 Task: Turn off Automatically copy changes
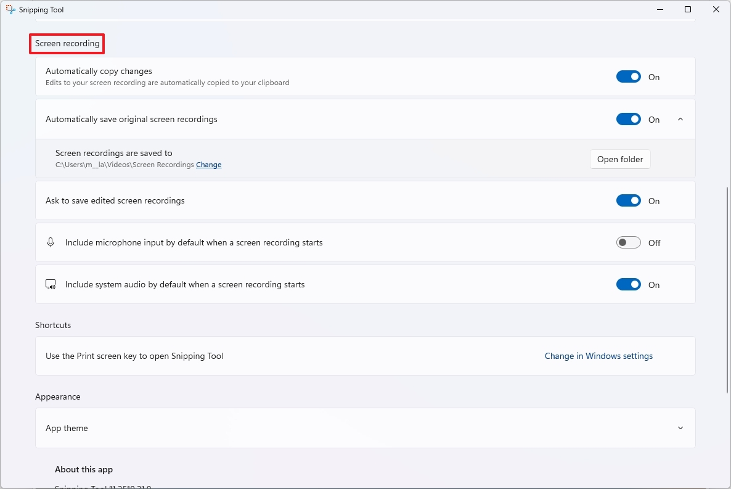pos(628,76)
